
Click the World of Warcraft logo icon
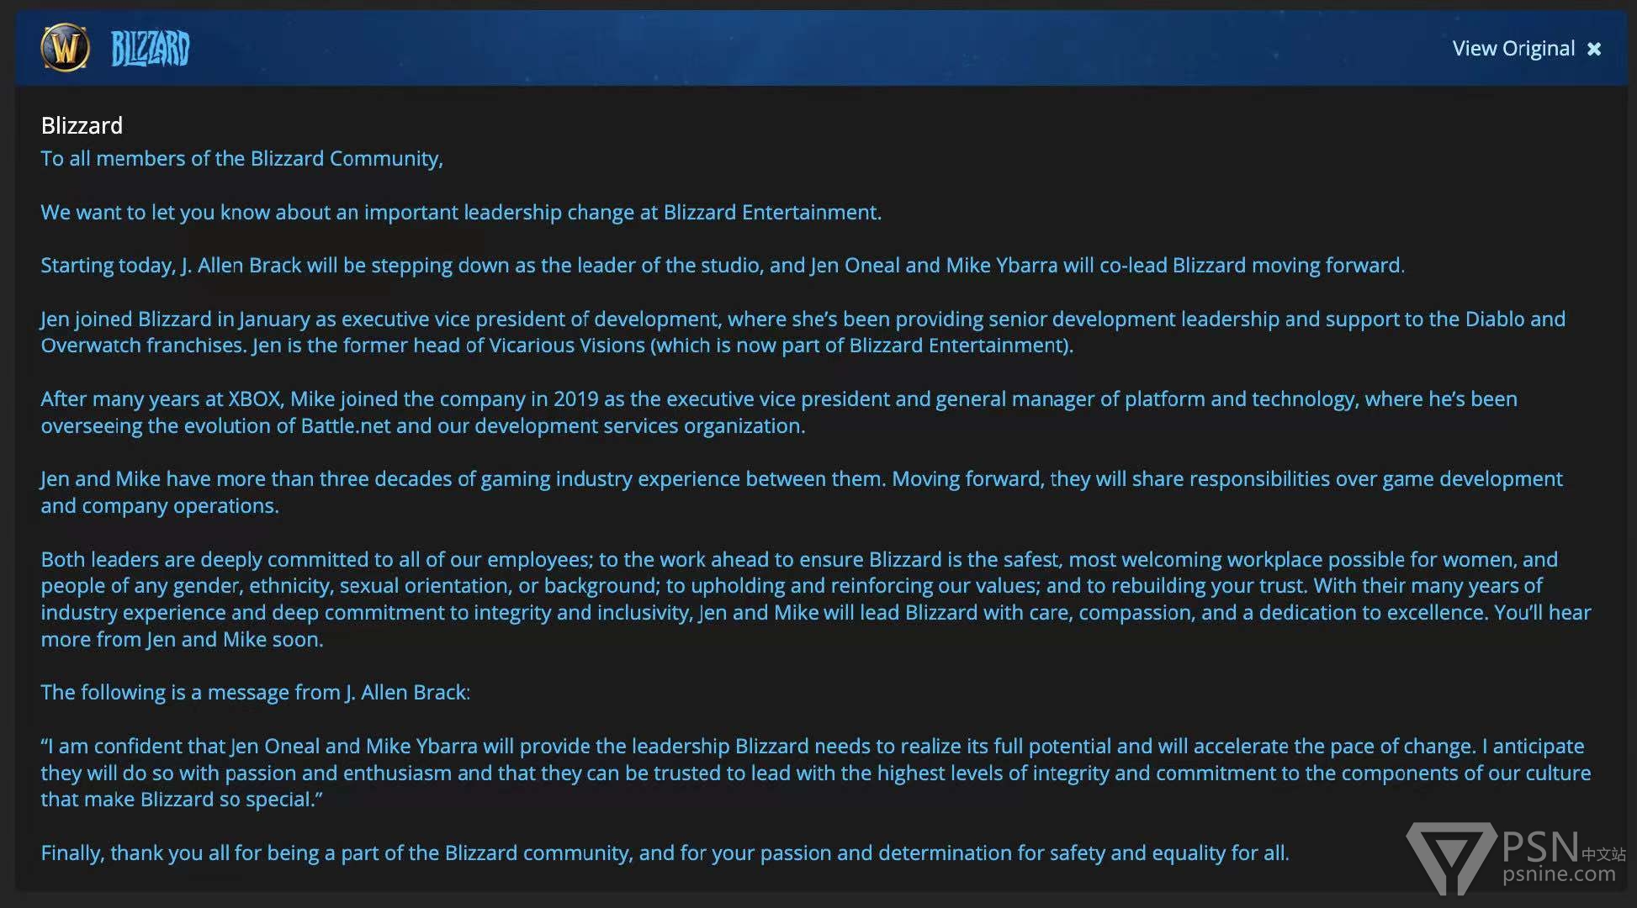pos(65,48)
